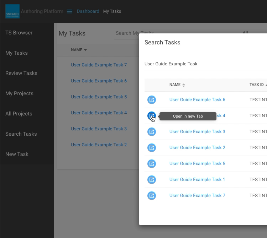Screen dimensions: 267x238
Task: Open Task 3 in My Tasks background list
Action: click(99, 129)
